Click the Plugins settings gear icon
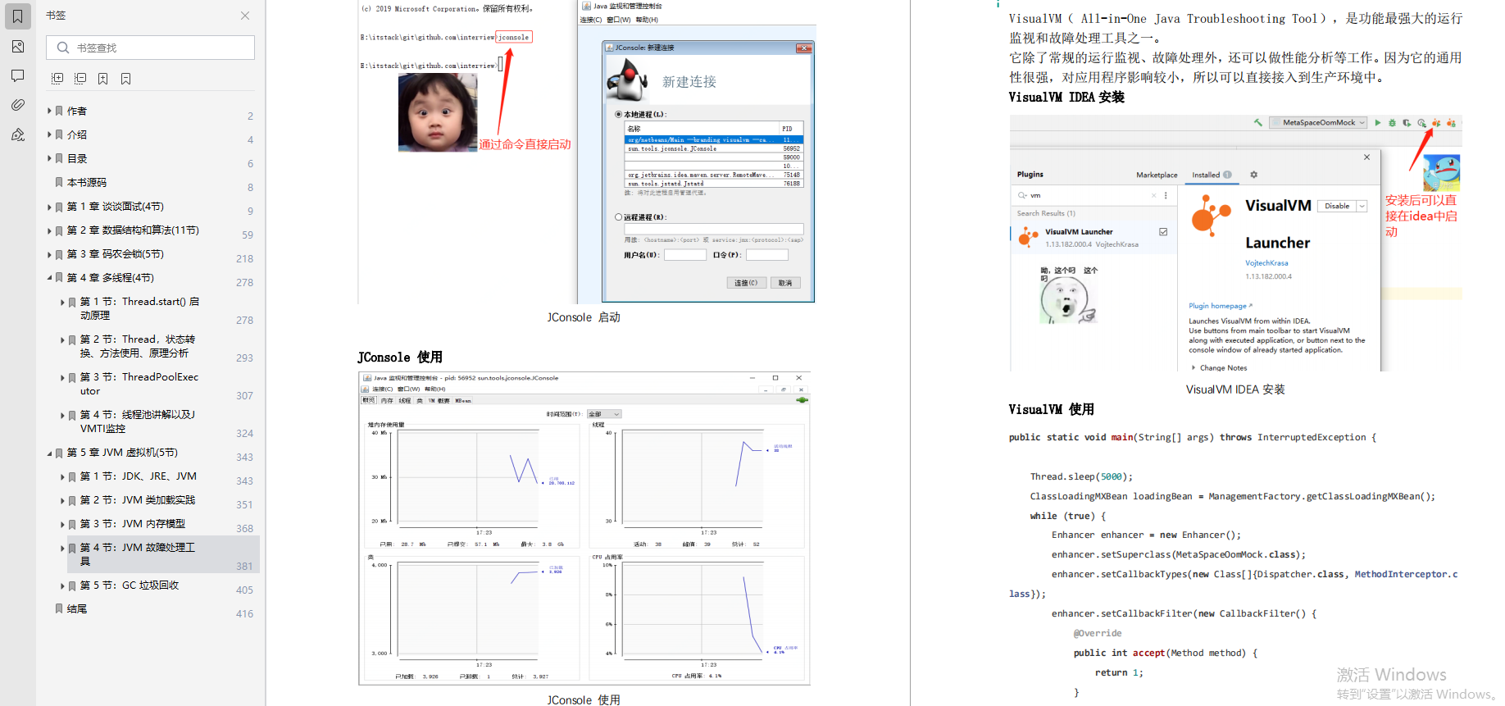 click(1253, 175)
